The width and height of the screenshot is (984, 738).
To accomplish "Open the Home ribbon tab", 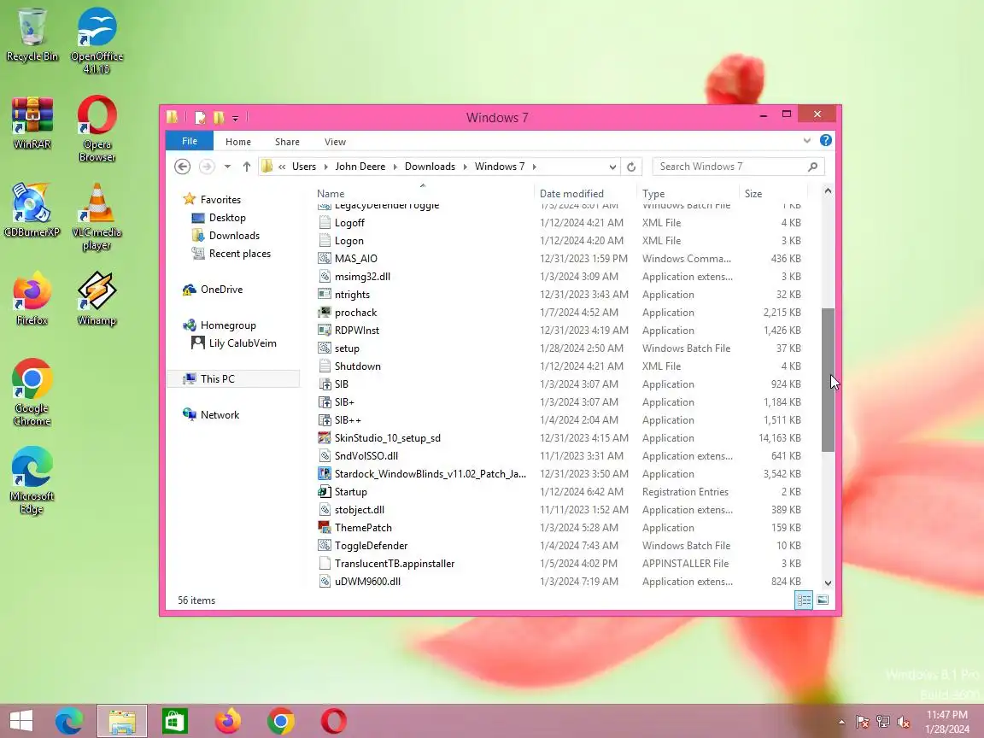I will (x=237, y=142).
